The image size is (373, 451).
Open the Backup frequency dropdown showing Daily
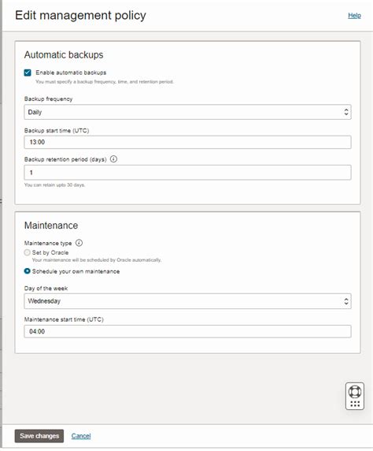click(187, 112)
